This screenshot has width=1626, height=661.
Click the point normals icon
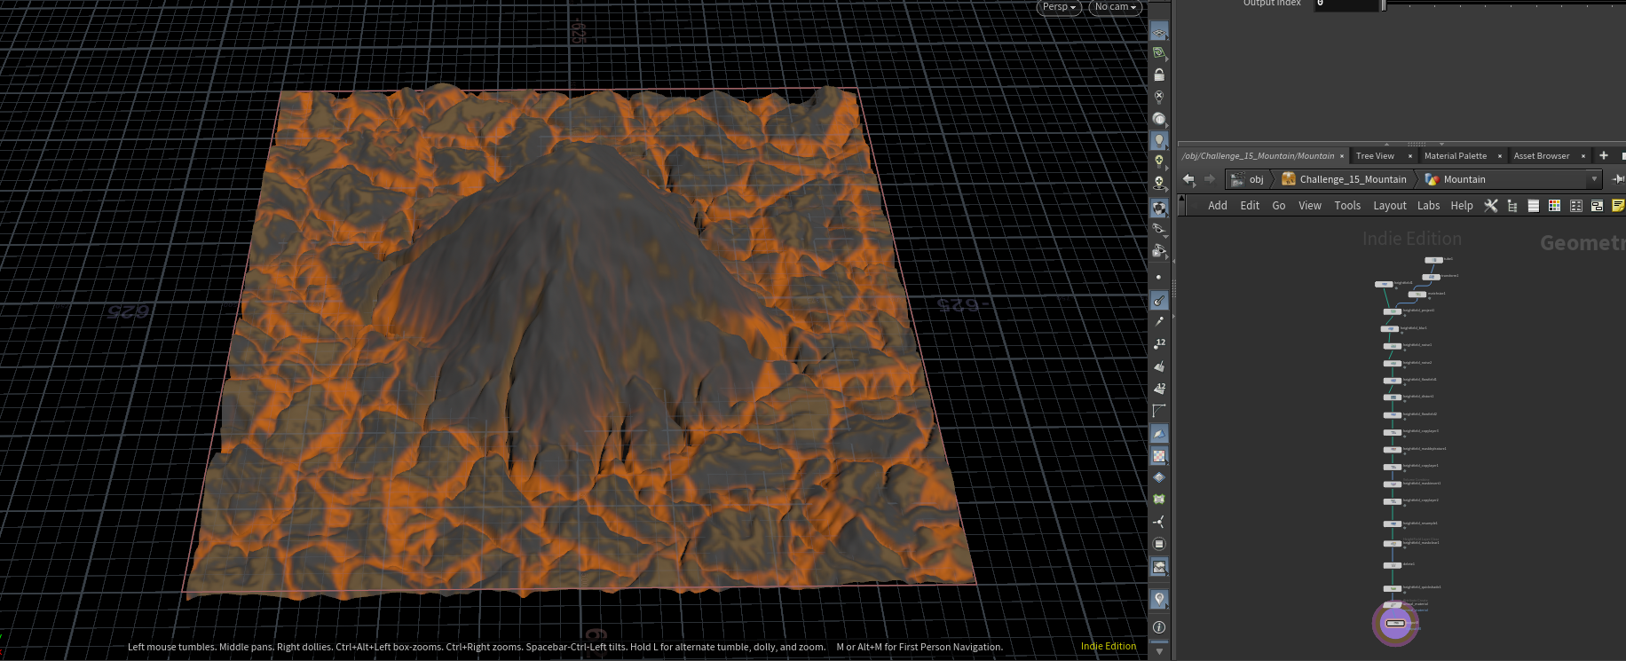[1159, 322]
